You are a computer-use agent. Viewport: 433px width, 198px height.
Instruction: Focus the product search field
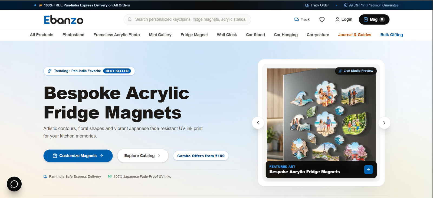[x=187, y=19]
